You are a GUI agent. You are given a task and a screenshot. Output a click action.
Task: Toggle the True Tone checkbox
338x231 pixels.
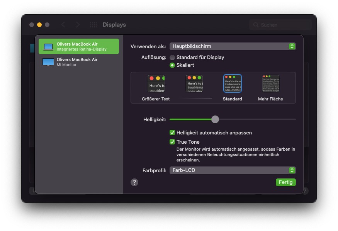[x=172, y=142]
